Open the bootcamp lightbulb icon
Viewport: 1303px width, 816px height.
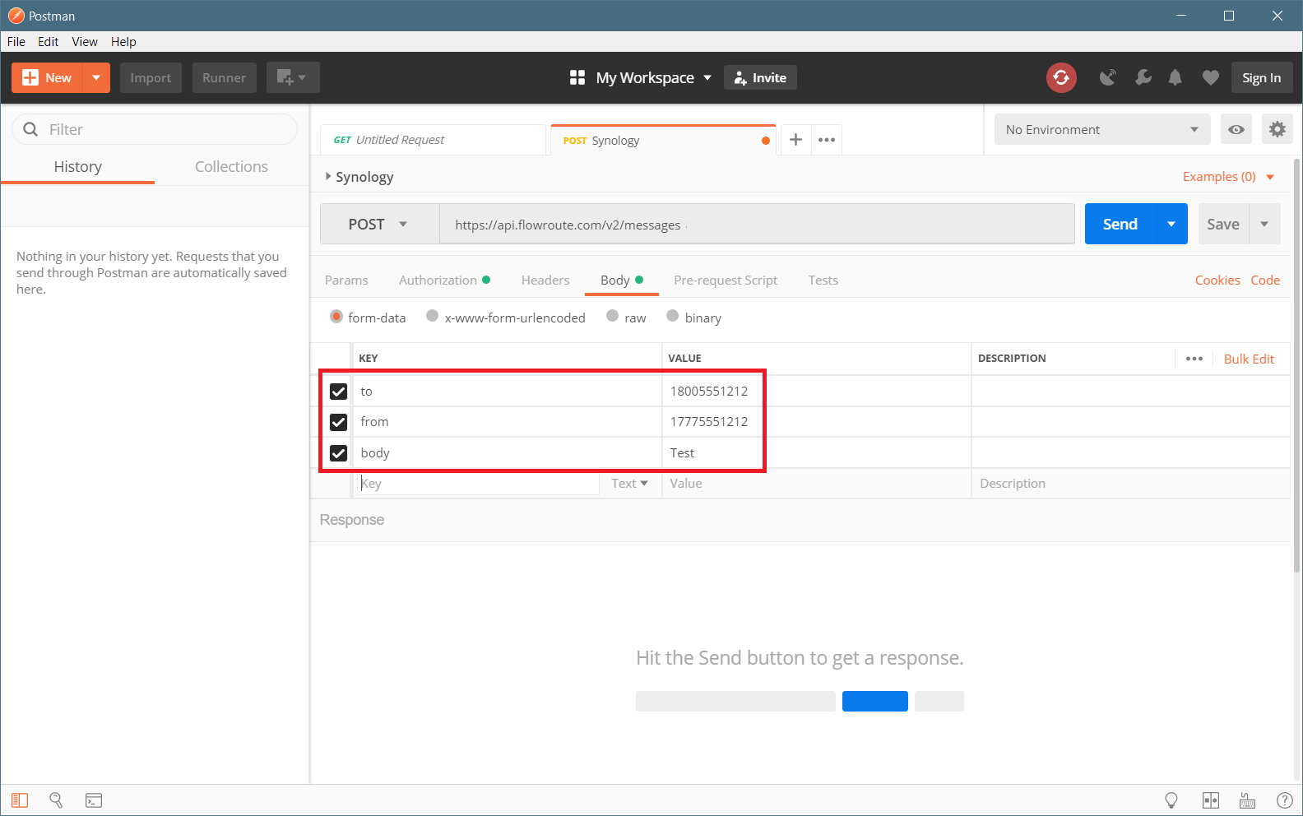coord(1171,800)
